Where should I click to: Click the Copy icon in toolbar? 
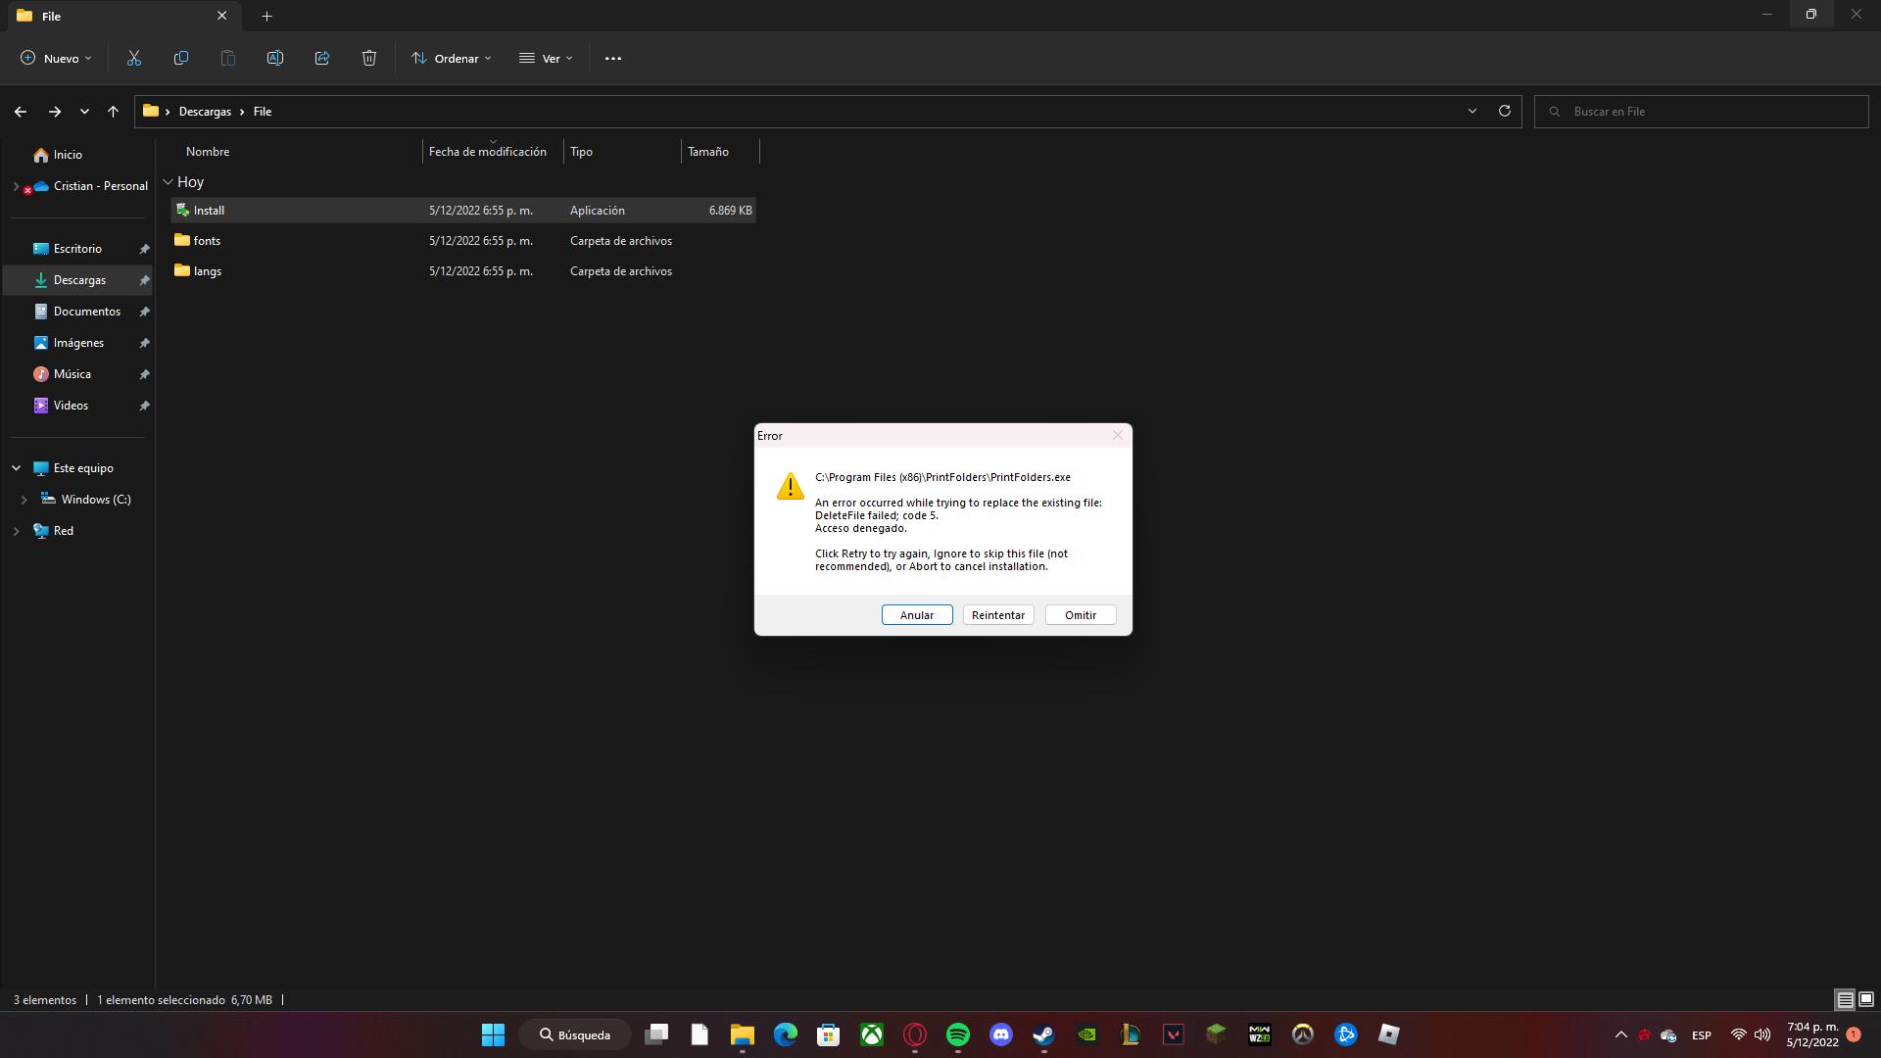click(181, 59)
